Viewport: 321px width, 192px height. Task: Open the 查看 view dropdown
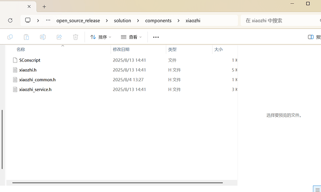point(131,37)
